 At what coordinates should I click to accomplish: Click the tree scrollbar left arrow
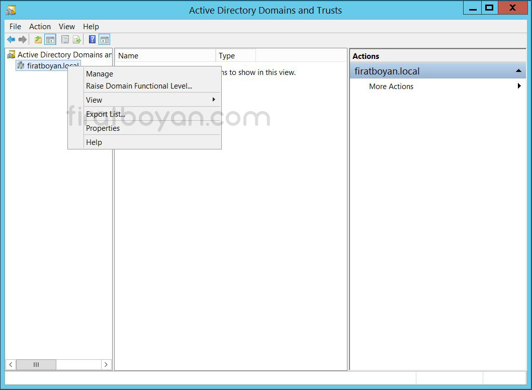coord(11,364)
